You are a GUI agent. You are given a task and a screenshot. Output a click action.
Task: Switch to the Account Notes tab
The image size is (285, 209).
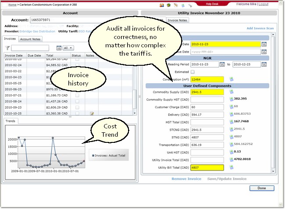coord(30,39)
